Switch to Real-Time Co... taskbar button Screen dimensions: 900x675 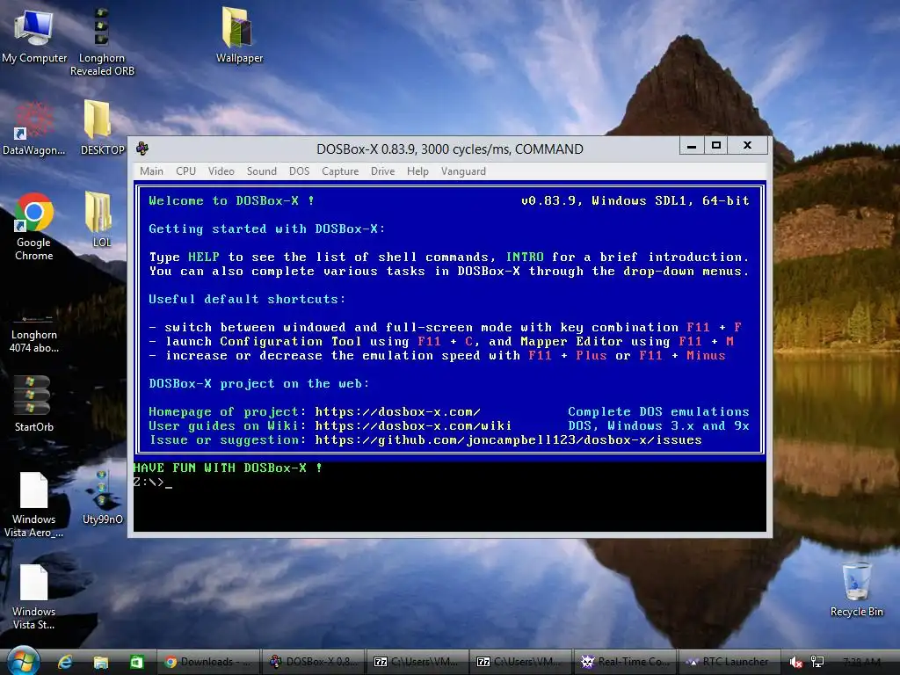click(625, 662)
